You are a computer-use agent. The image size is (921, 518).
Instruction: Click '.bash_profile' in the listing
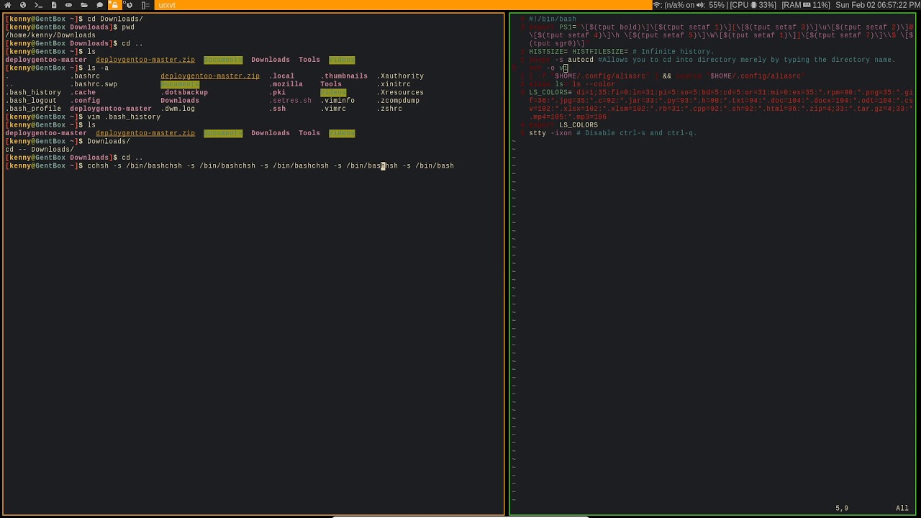click(33, 109)
